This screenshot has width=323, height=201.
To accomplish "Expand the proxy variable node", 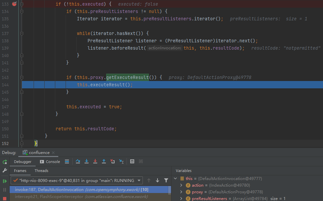I will (x=181, y=192).
